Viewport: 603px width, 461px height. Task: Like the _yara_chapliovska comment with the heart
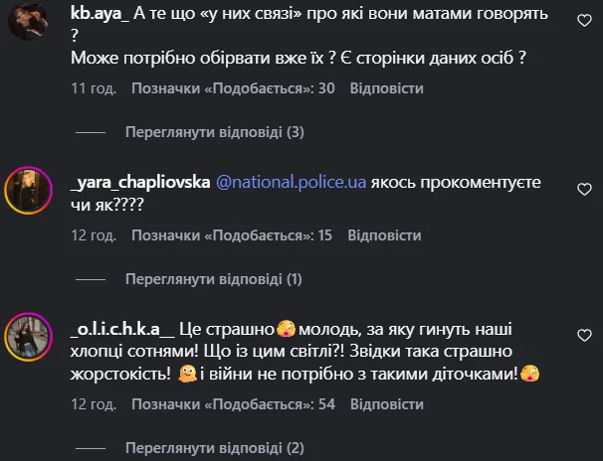pyautogui.click(x=583, y=189)
